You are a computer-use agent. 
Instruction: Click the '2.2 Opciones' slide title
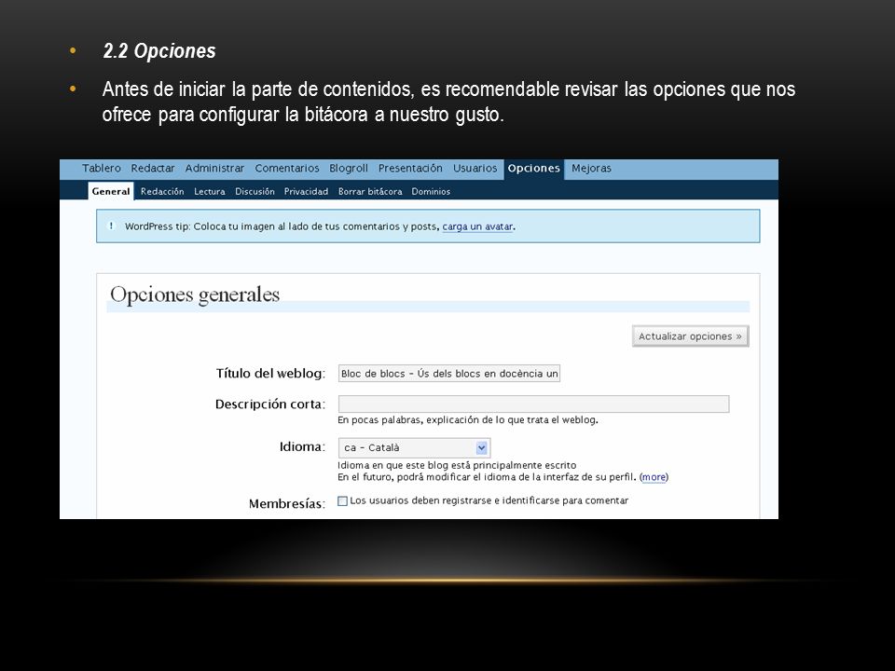pos(159,50)
